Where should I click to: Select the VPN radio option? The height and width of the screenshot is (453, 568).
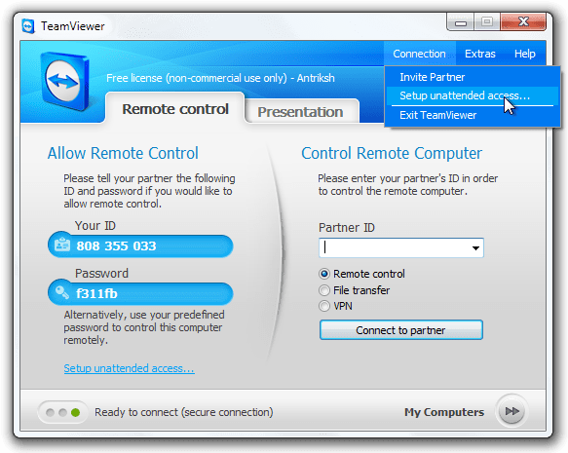[x=324, y=306]
